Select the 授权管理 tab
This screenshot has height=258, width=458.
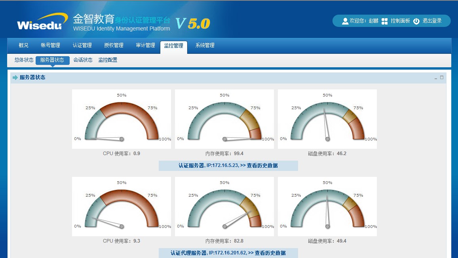click(x=114, y=46)
